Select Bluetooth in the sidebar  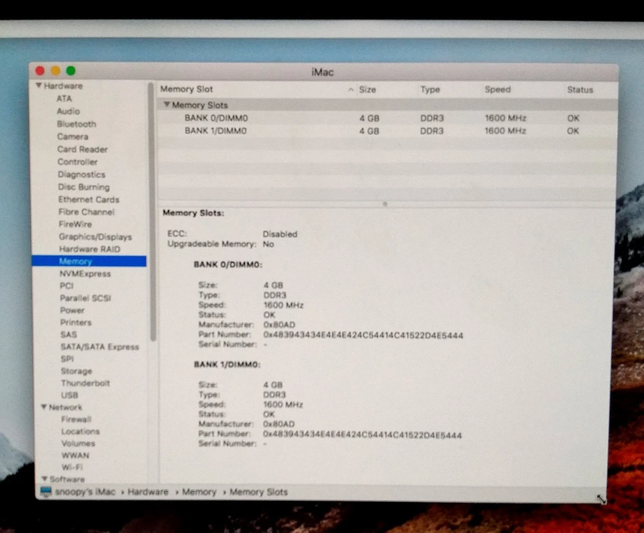point(76,124)
